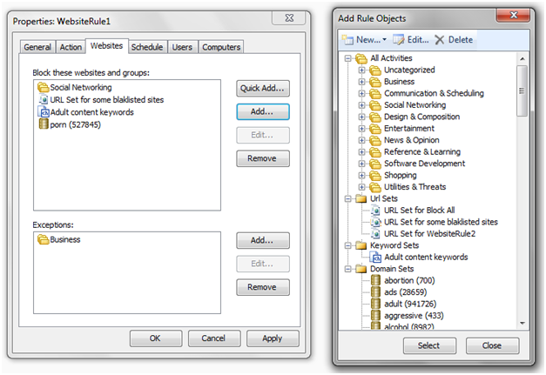Collapse the Url Sets node
This screenshot has width=546, height=375.
coord(347,198)
